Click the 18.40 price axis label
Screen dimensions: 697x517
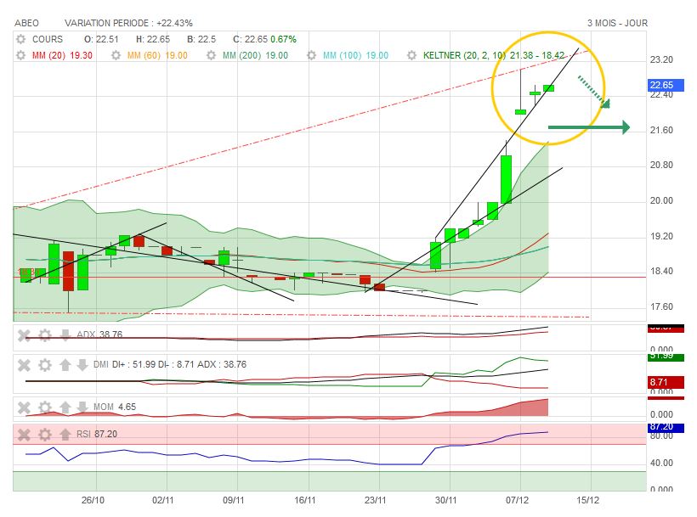661,271
